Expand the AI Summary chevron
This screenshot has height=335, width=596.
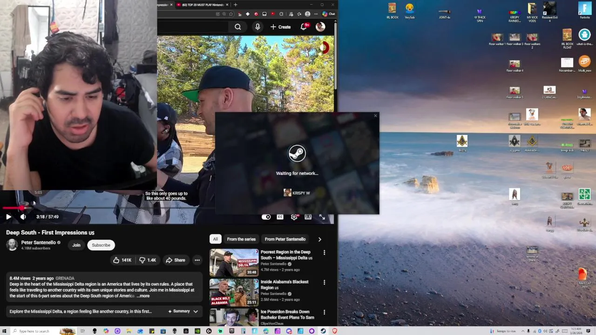pyautogui.click(x=196, y=311)
